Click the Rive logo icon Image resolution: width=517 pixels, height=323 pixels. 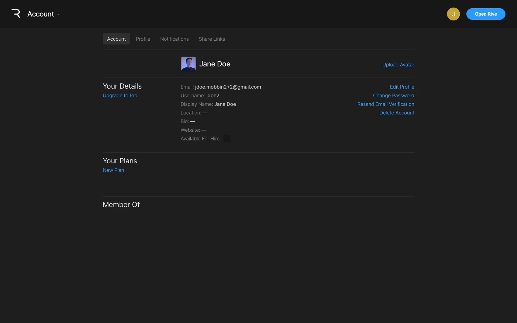tap(16, 14)
